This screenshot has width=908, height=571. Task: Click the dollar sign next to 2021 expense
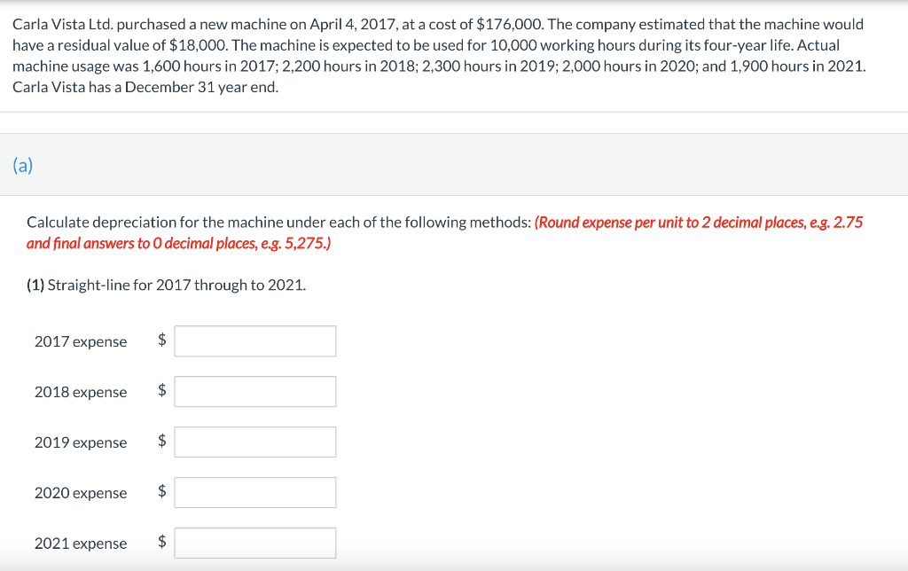click(x=160, y=542)
